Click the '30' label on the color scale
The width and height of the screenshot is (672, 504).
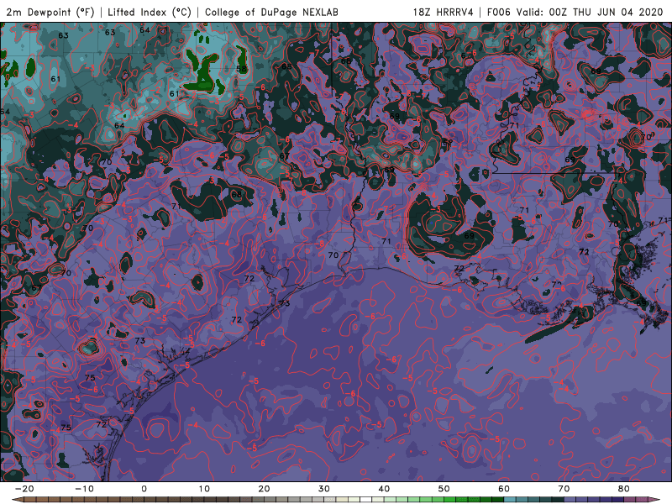pyautogui.click(x=324, y=489)
